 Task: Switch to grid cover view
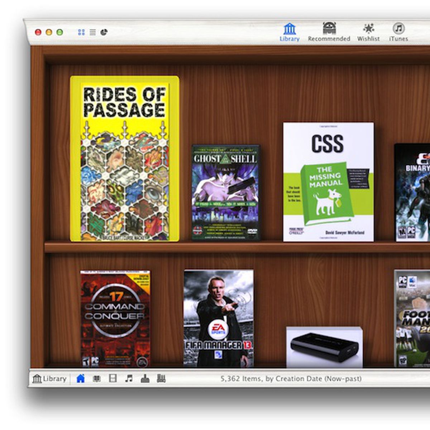pyautogui.click(x=81, y=32)
